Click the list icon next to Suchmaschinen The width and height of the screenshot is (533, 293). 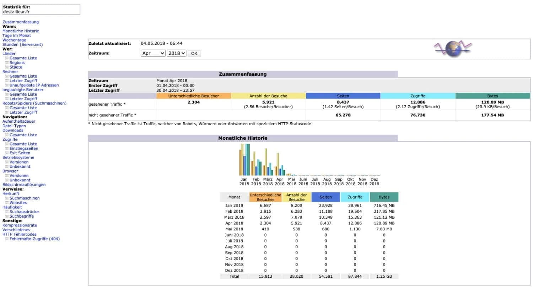pyautogui.click(x=7, y=198)
